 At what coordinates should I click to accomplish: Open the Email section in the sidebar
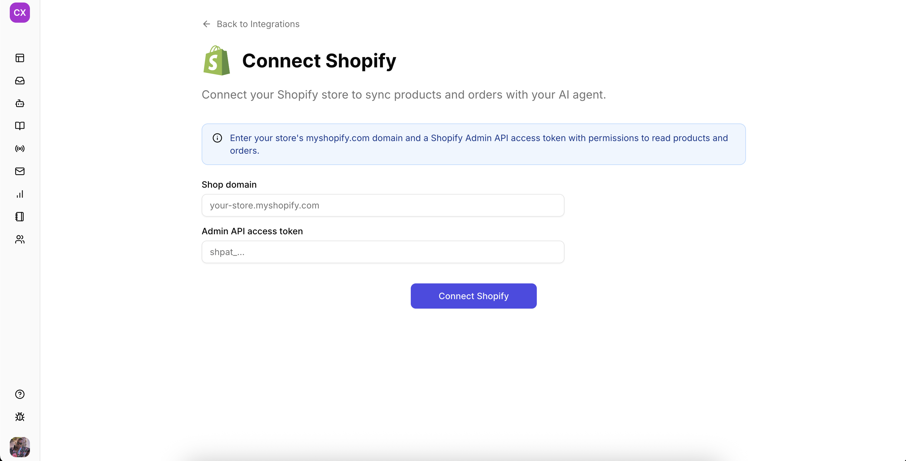(20, 171)
